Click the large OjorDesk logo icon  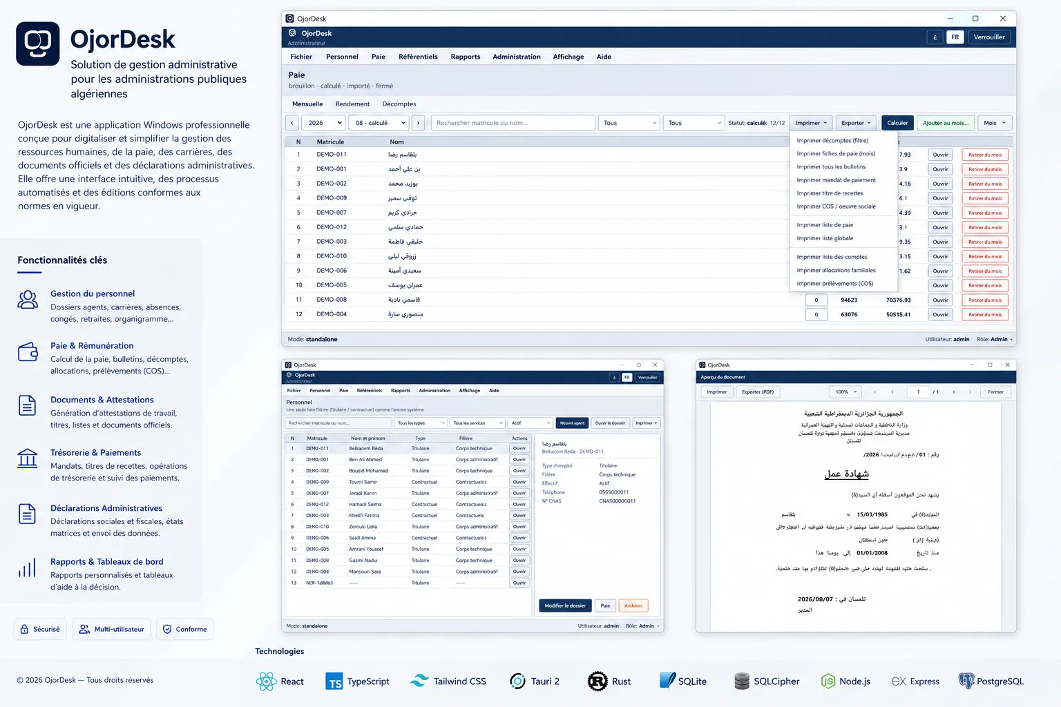click(38, 43)
